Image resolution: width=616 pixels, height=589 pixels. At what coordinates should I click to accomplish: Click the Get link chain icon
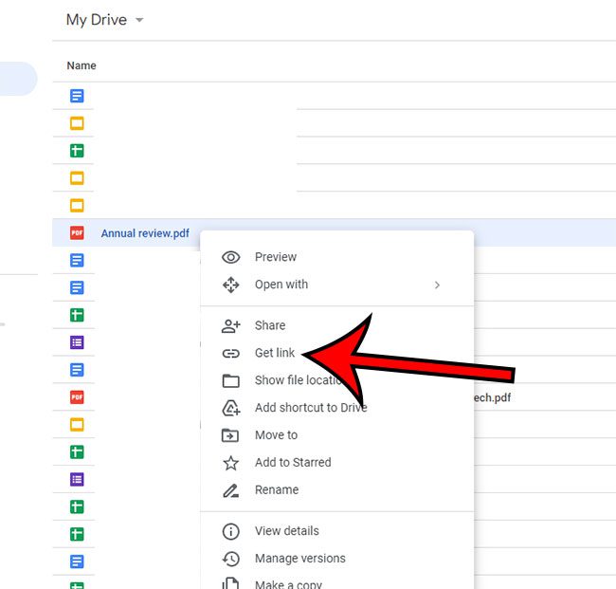tap(230, 353)
